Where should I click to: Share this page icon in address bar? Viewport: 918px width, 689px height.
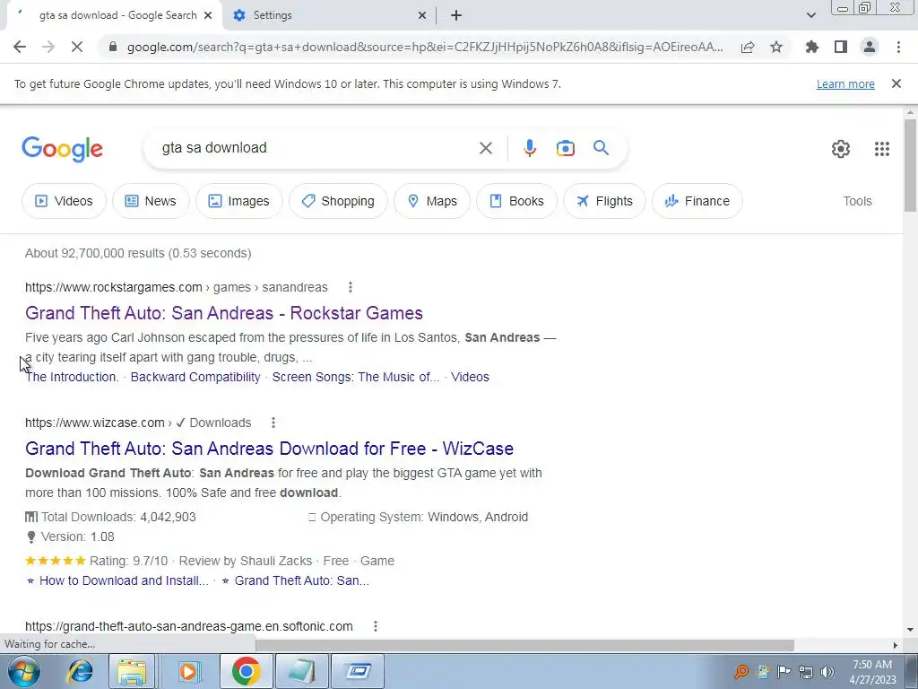pos(748,48)
